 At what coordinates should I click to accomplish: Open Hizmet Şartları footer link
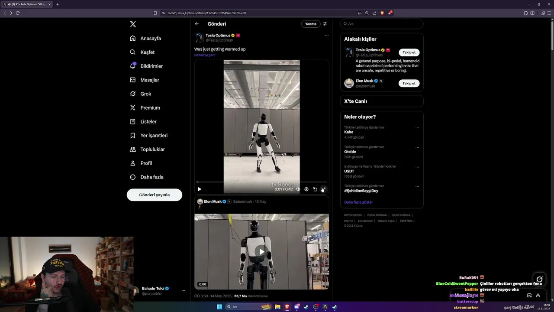(x=353, y=215)
